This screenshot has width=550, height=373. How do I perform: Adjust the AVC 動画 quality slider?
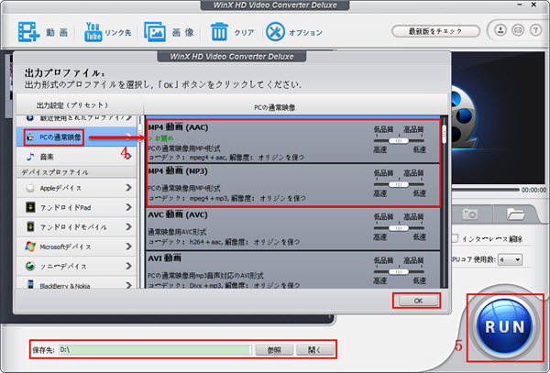[399, 228]
